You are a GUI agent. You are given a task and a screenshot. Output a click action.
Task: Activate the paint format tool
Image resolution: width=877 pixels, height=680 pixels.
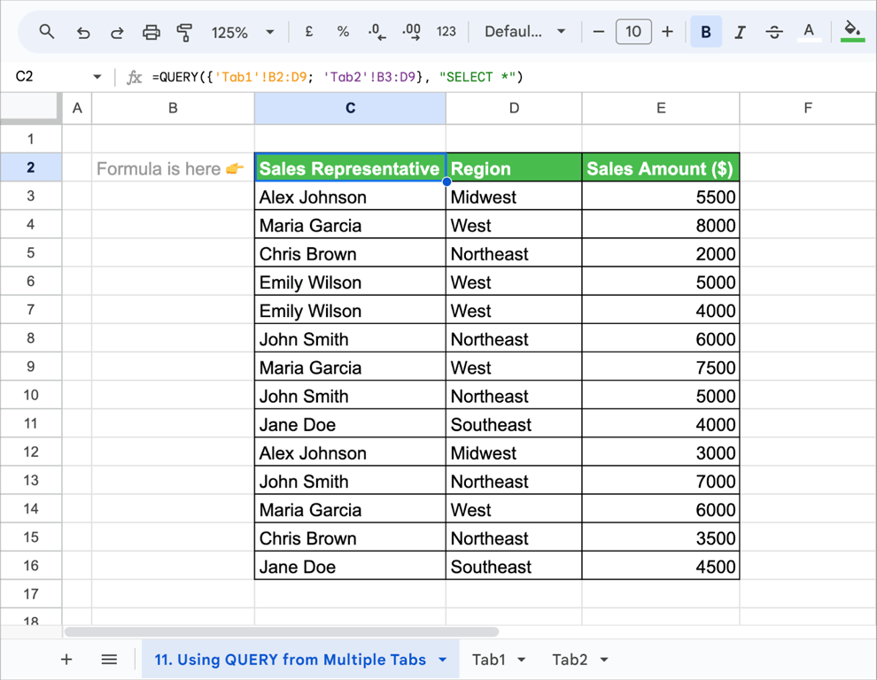184,33
